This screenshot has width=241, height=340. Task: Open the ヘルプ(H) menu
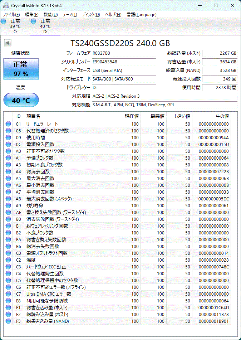[x=113, y=15]
